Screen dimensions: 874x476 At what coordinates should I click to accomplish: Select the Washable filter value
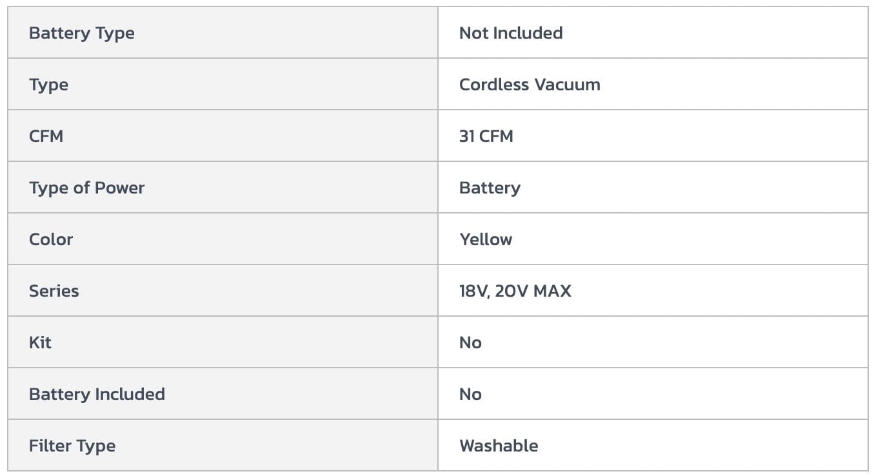(499, 446)
